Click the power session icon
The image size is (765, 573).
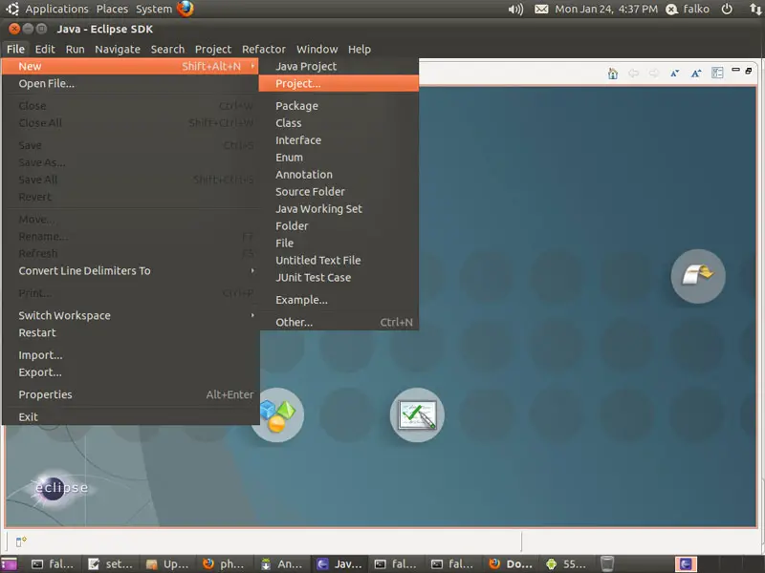pyautogui.click(x=727, y=9)
